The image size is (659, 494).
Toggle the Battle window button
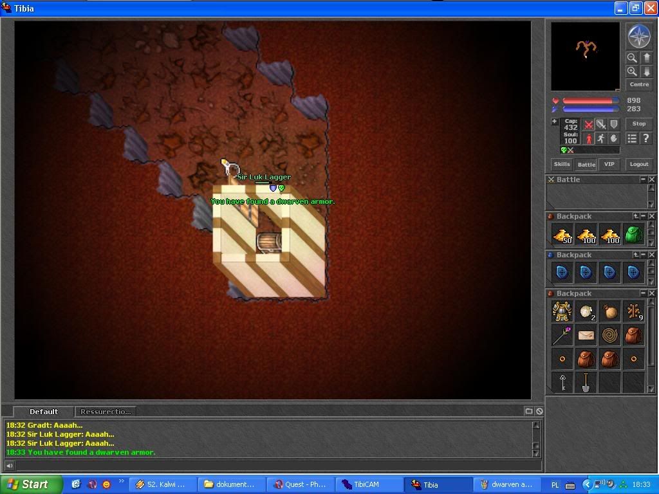586,164
